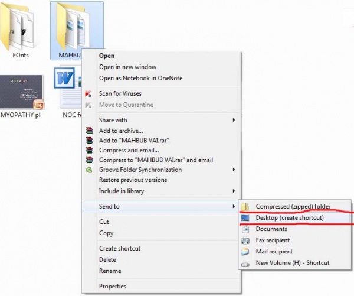Select Move to Quarantine entry
The image size is (354, 296).
tap(161, 105)
